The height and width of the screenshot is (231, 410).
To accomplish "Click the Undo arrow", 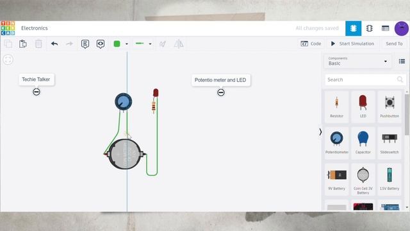I will (x=54, y=44).
